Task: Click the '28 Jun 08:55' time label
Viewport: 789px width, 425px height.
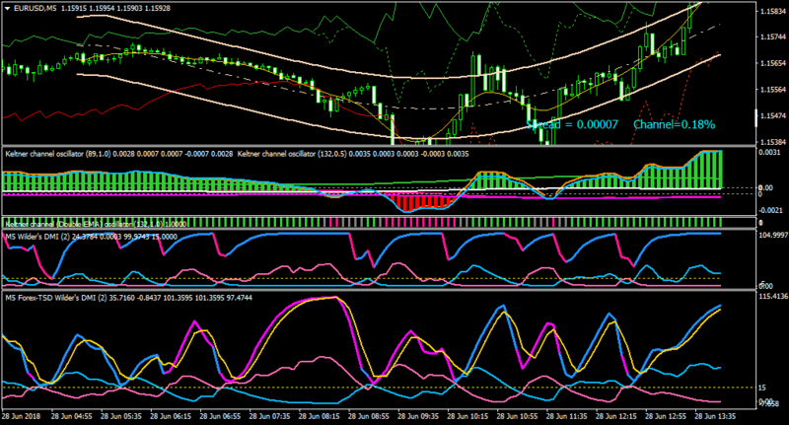Action: pos(369,416)
